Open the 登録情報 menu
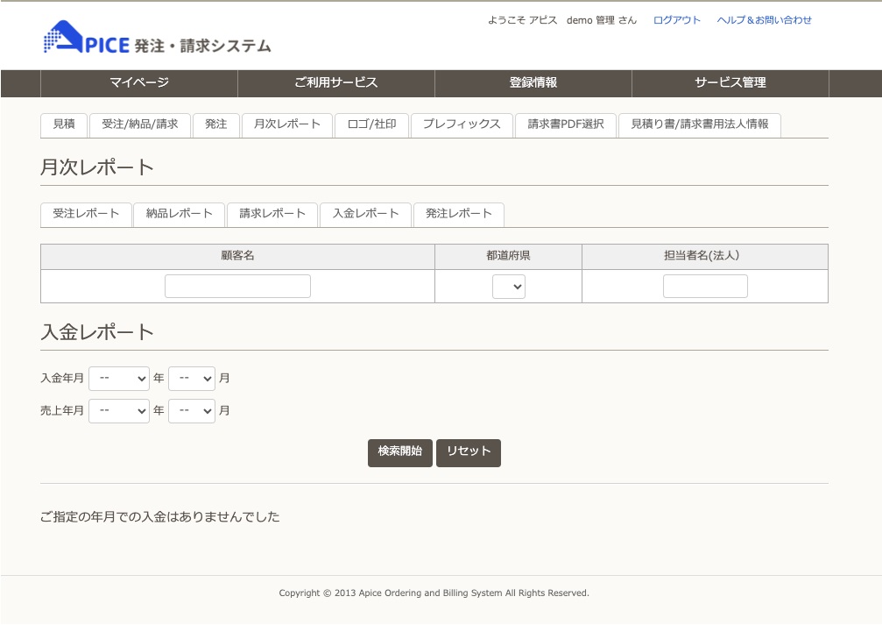Image resolution: width=882 pixels, height=625 pixels. (533, 82)
